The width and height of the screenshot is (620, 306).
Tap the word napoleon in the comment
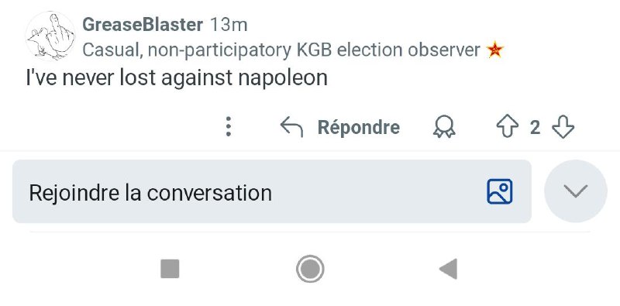point(283,79)
